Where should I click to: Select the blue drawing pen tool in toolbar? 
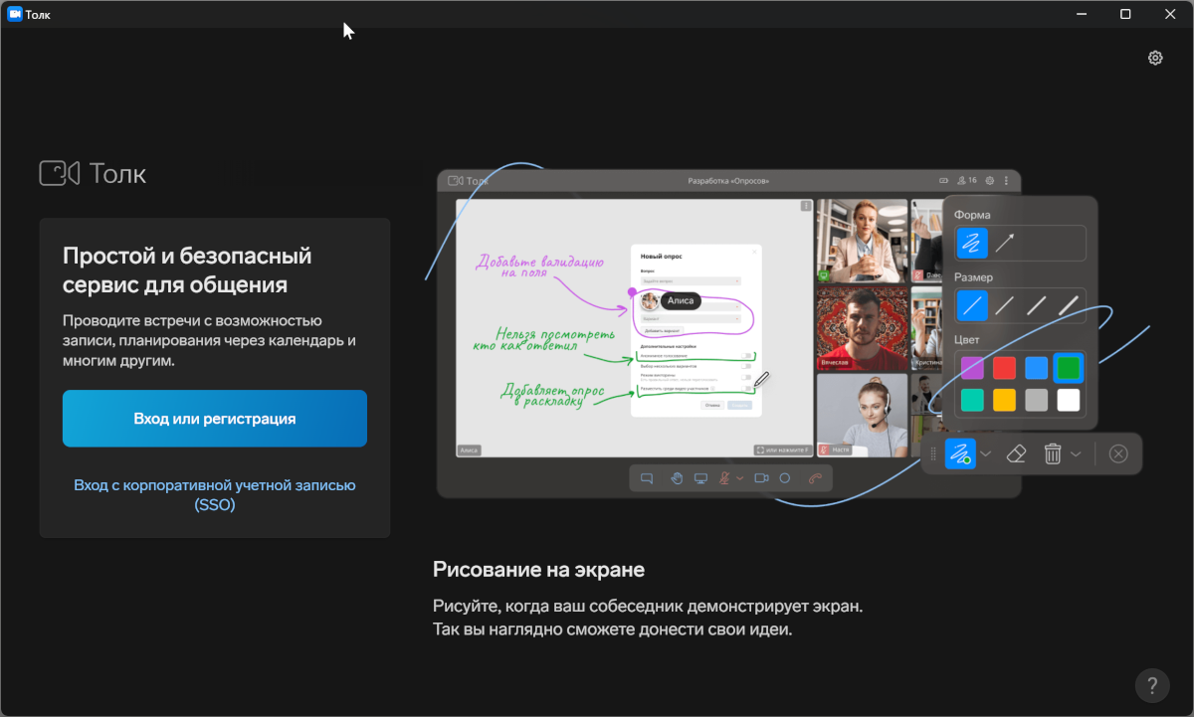(960, 454)
